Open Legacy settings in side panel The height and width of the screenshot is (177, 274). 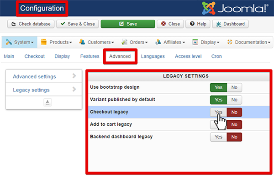click(x=44, y=90)
